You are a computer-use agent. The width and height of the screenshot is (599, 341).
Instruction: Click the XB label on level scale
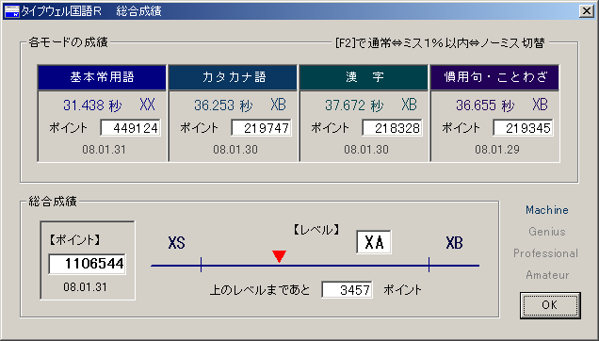click(x=454, y=243)
